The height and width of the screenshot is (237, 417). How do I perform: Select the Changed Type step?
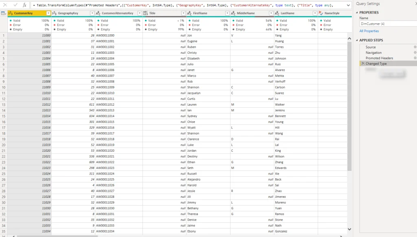(x=388, y=64)
